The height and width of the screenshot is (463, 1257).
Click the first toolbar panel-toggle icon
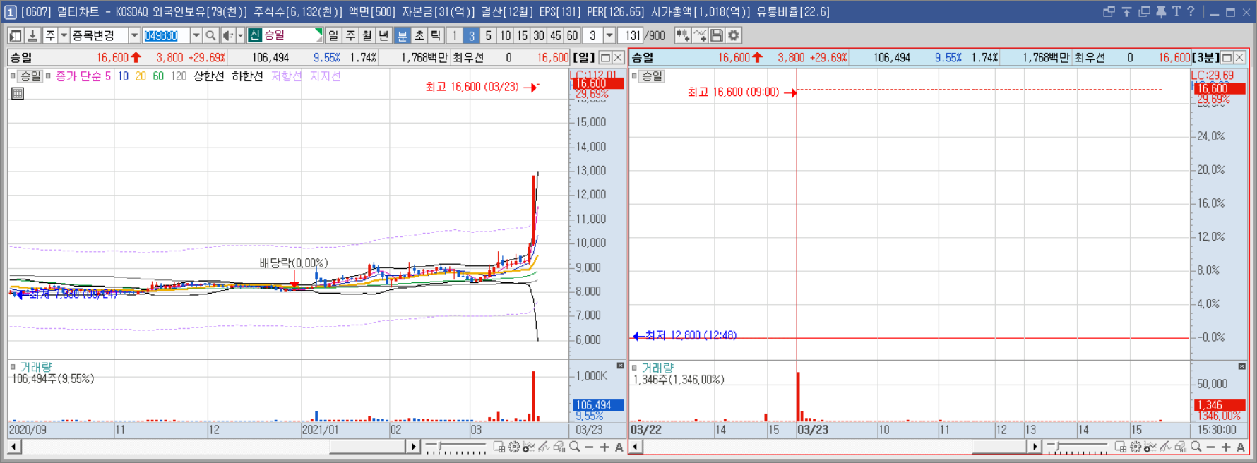pyautogui.click(x=16, y=35)
